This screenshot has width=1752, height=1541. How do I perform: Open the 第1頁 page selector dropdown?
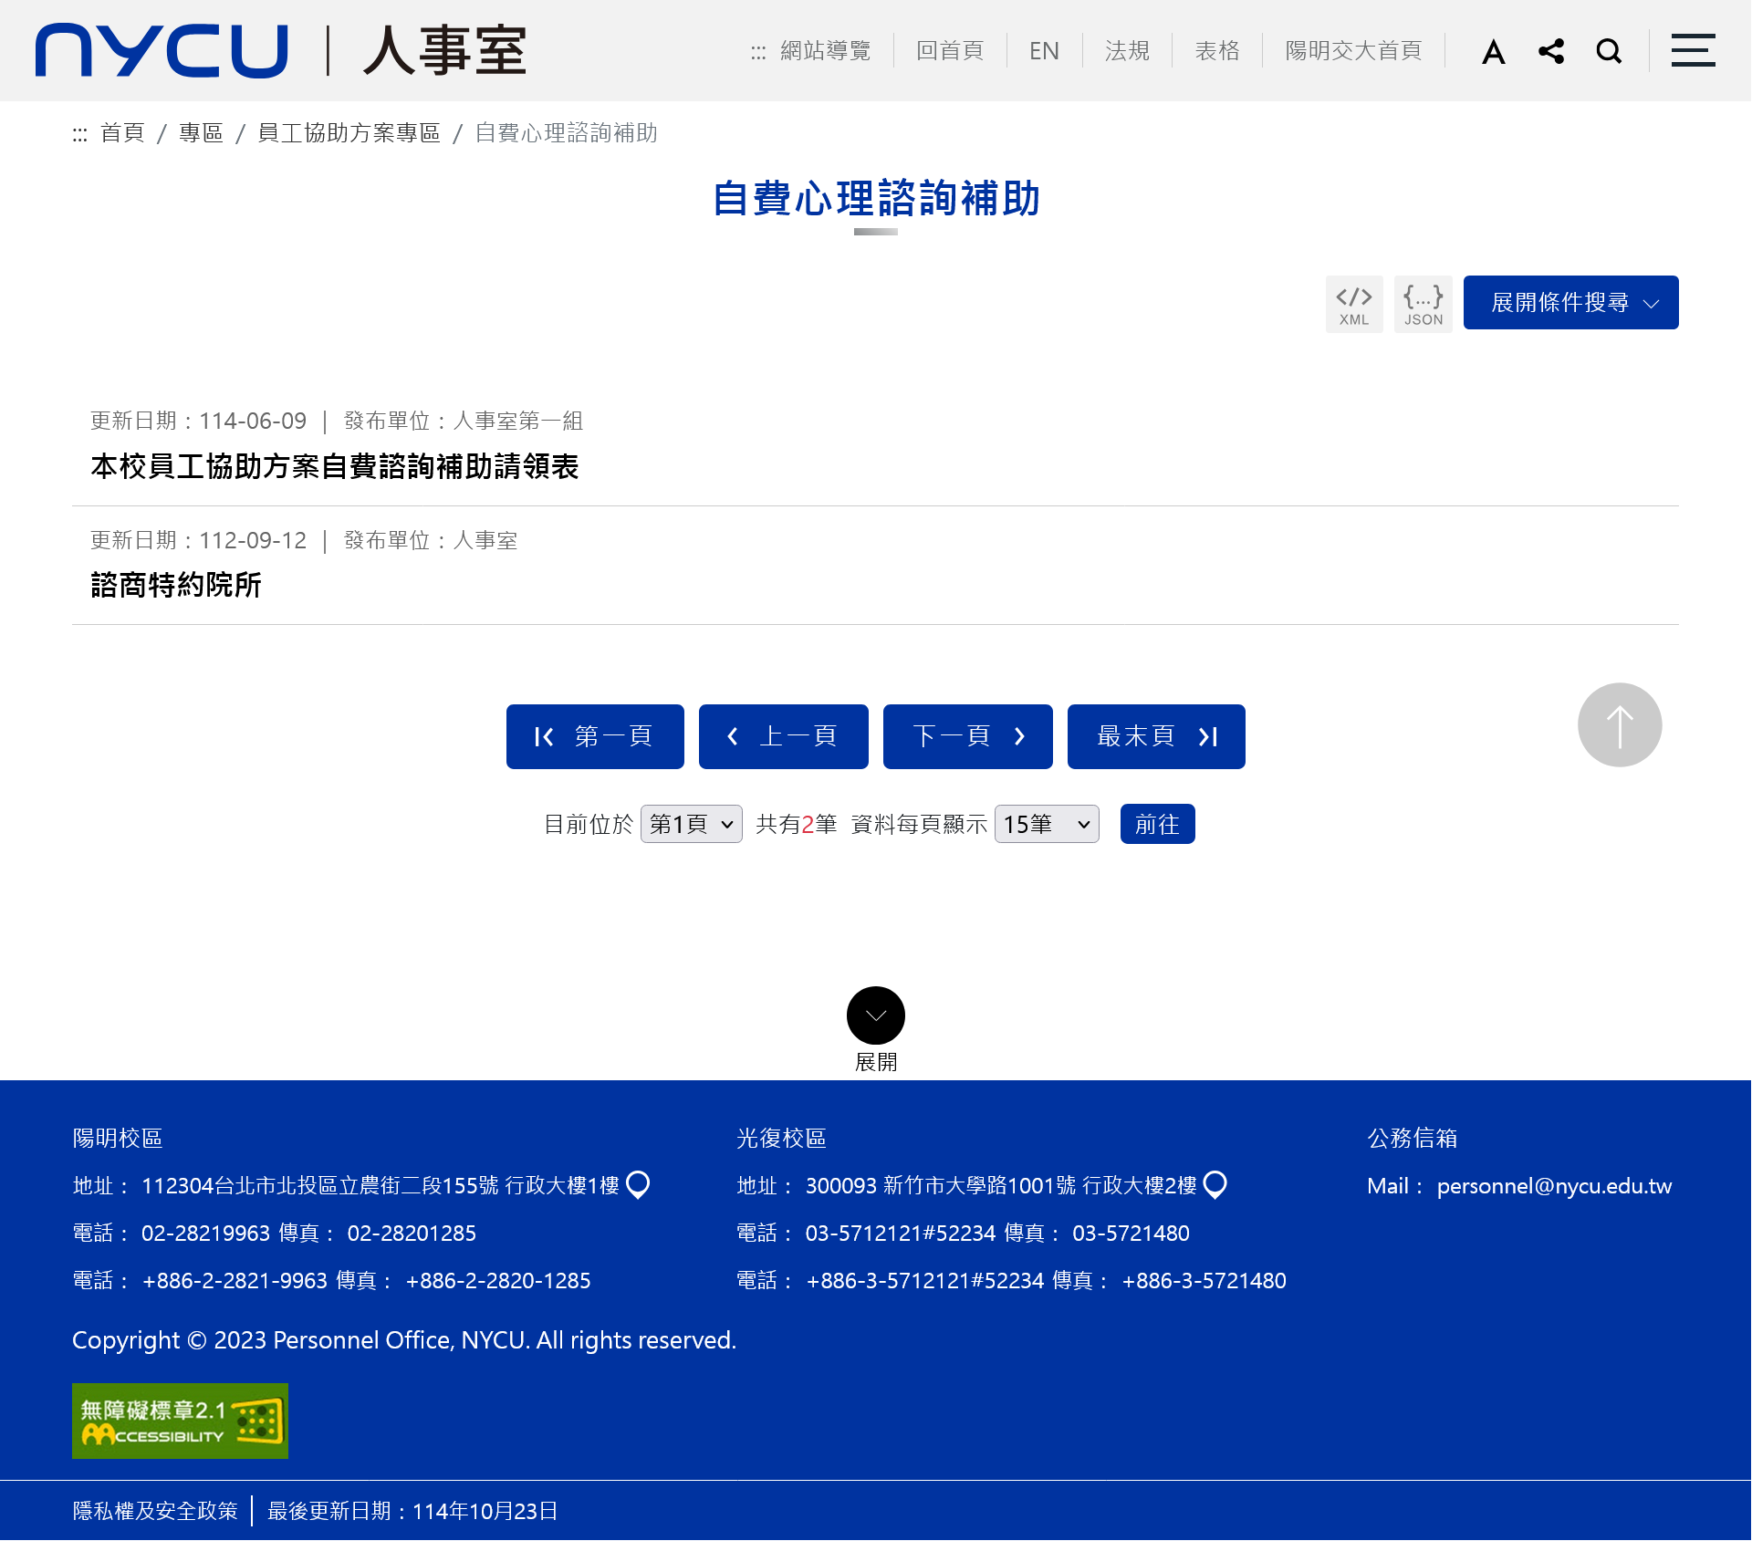pyautogui.click(x=691, y=824)
